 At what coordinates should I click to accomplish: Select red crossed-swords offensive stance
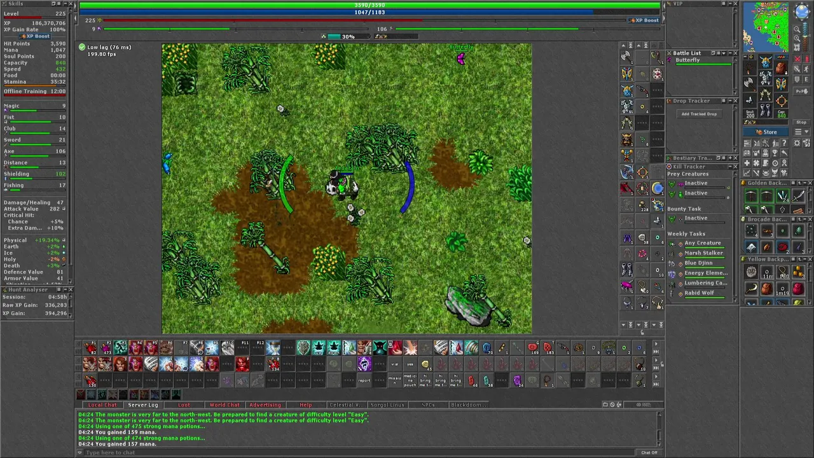pos(797,59)
